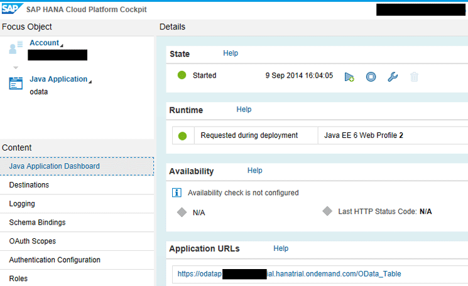The image size is (468, 286).
Task: Click the green runtime status indicator
Action: (x=182, y=136)
